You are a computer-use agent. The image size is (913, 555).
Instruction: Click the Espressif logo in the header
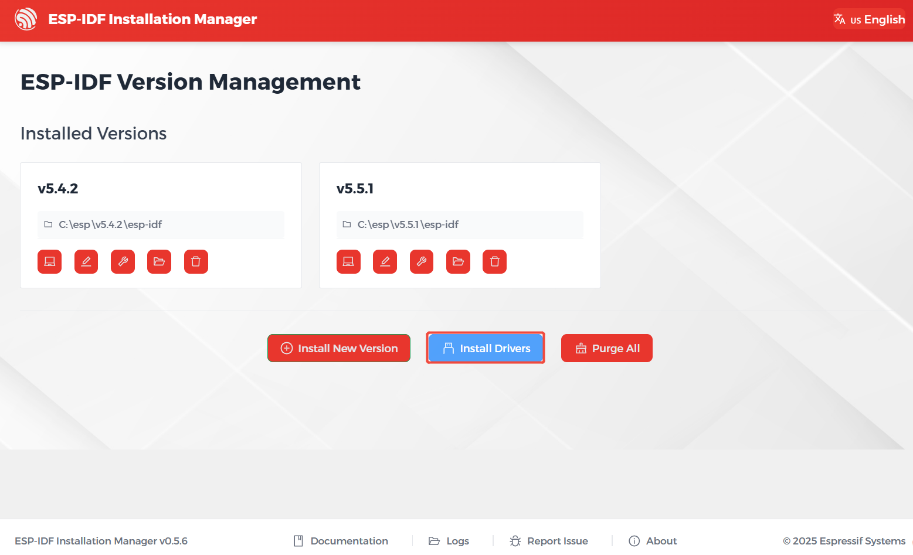click(26, 19)
